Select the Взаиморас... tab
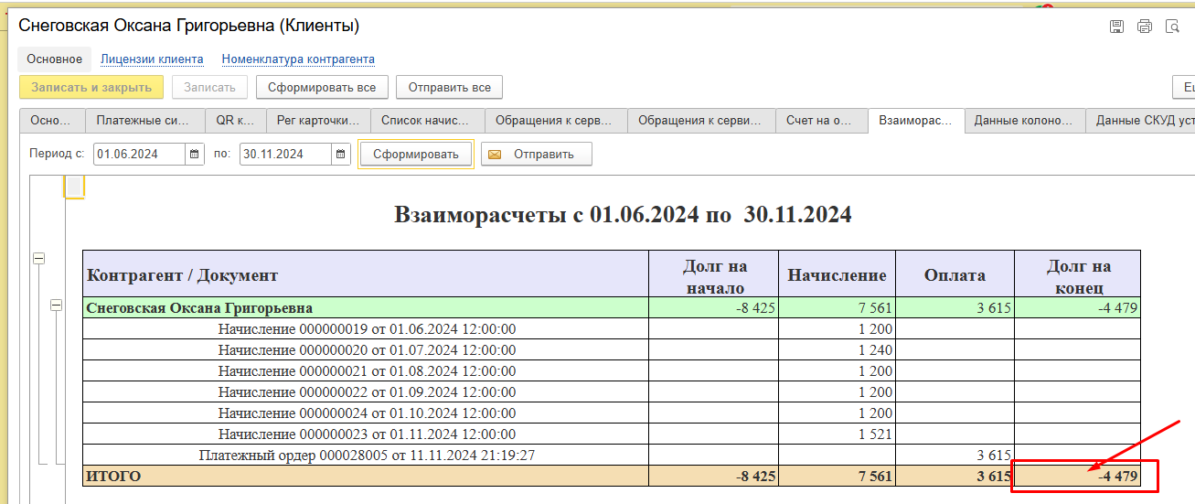Viewport: 1195px width, 504px height. click(915, 121)
